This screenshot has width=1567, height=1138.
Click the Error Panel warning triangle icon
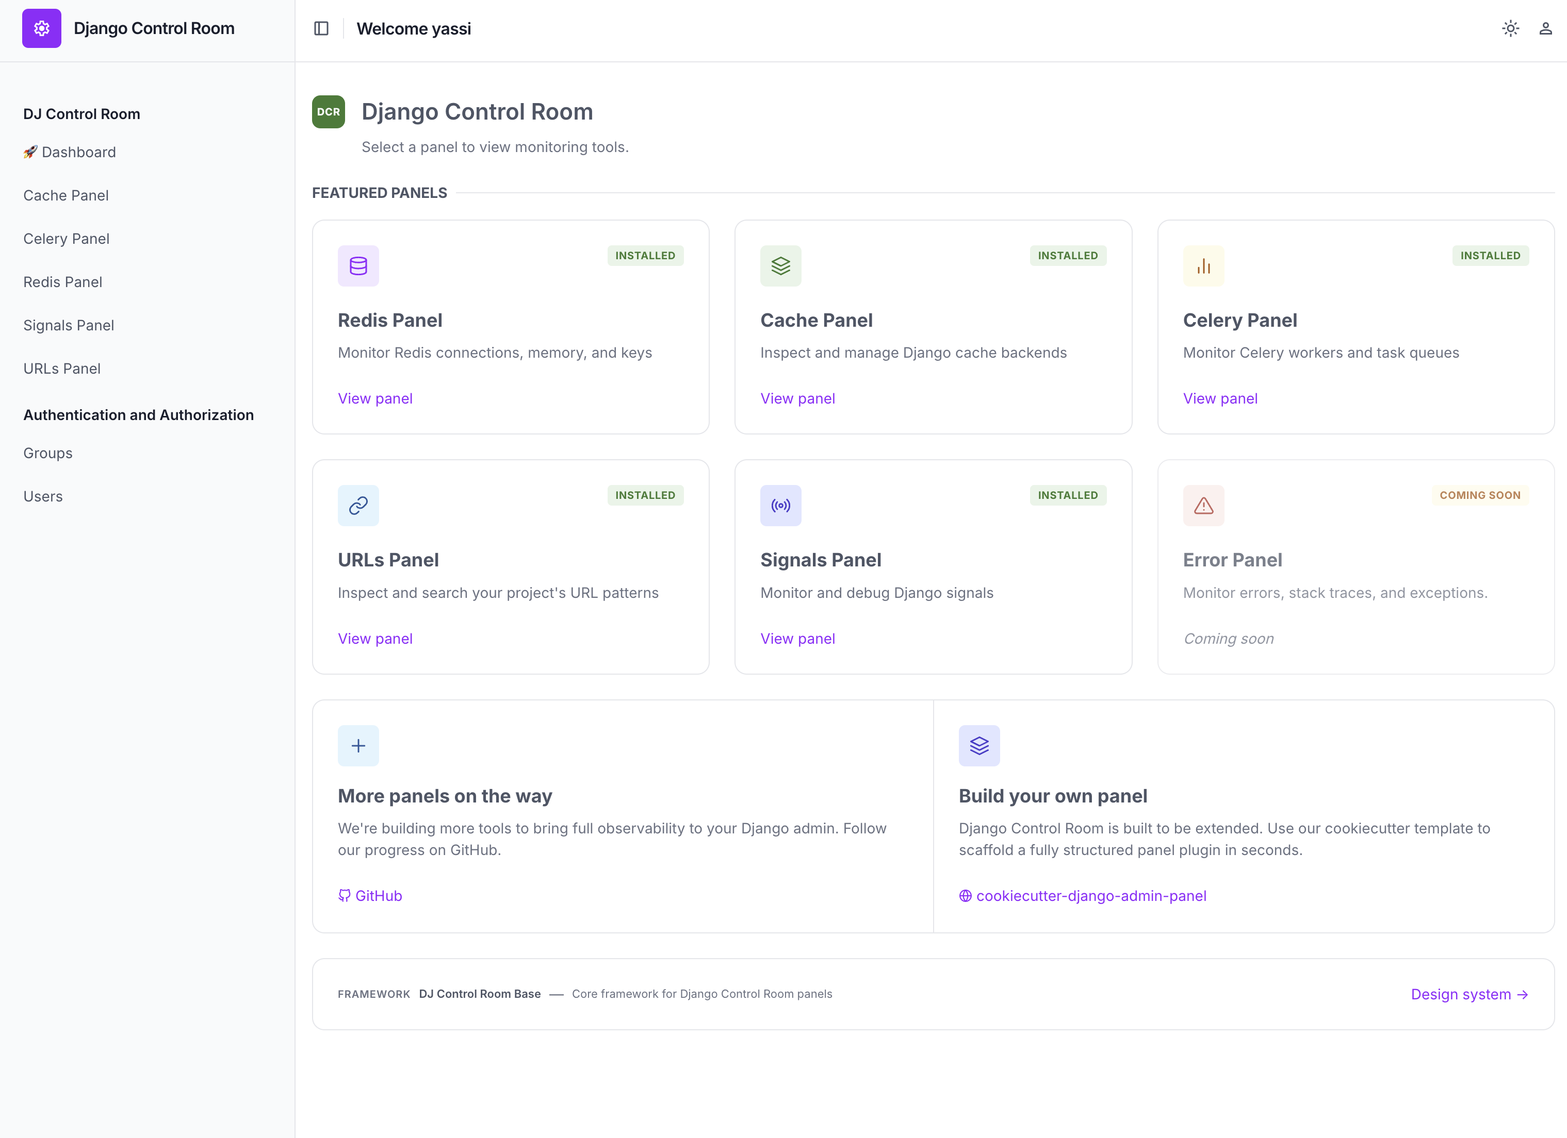tap(1203, 506)
